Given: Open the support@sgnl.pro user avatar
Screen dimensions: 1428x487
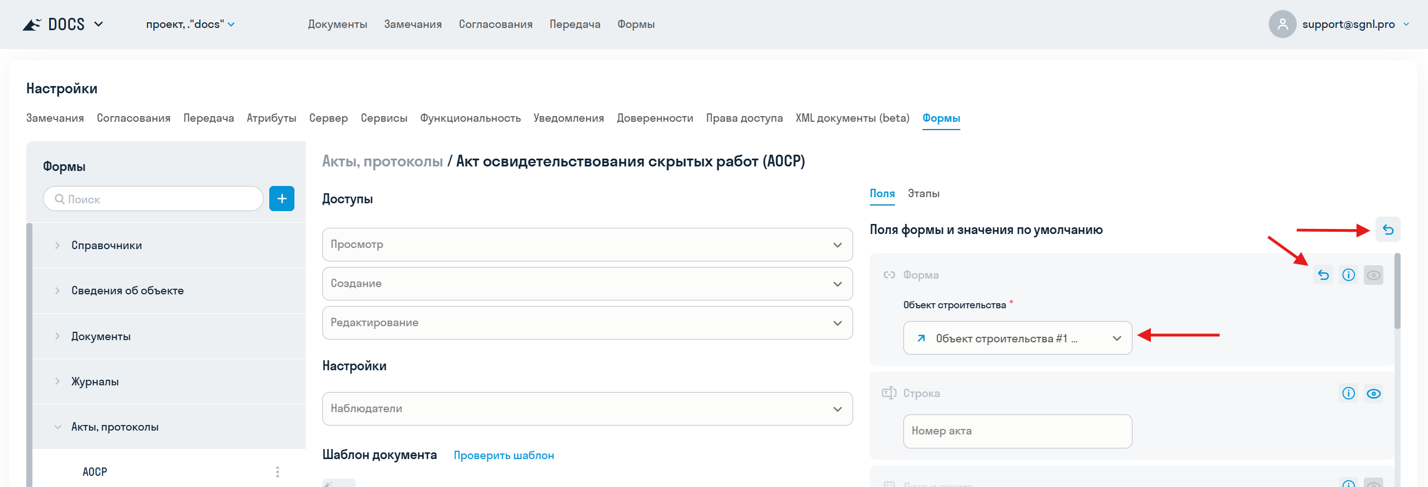Looking at the screenshot, I should tap(1282, 24).
